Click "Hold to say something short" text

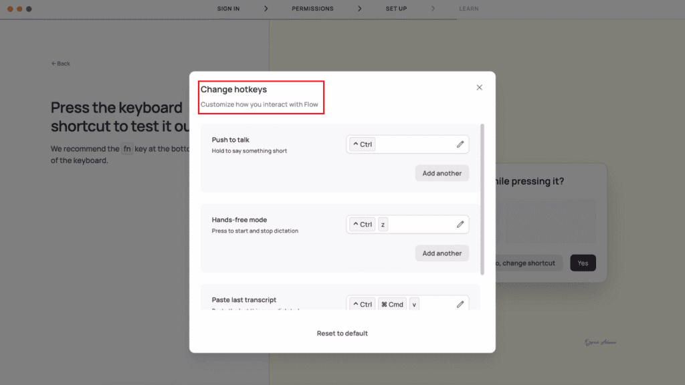coord(250,151)
